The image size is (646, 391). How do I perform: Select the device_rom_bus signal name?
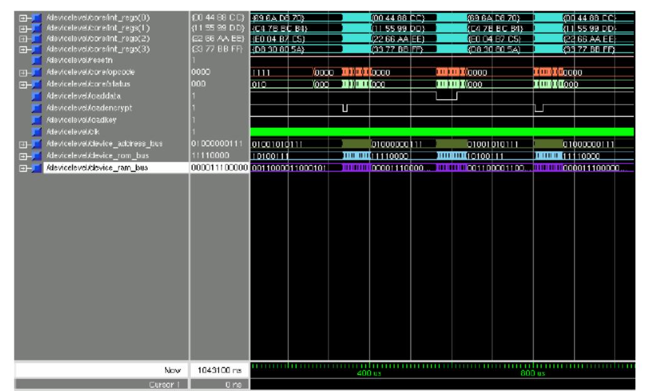[98, 156]
